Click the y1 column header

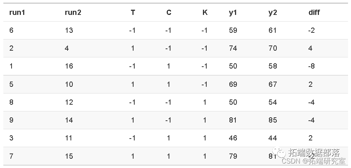pyautogui.click(x=233, y=12)
